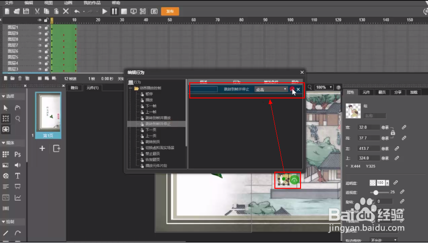Hide 图层9 with its eye icon

coord(40,33)
